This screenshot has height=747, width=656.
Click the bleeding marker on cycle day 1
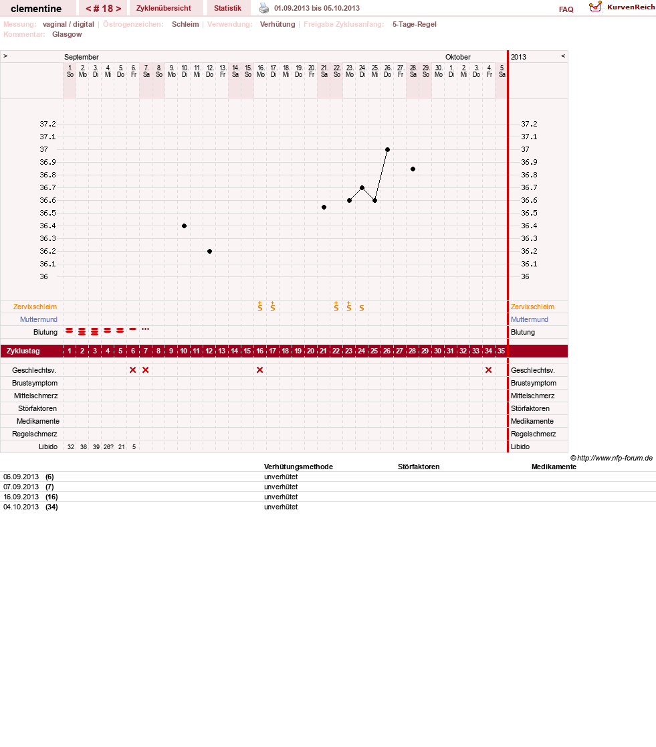(69, 330)
